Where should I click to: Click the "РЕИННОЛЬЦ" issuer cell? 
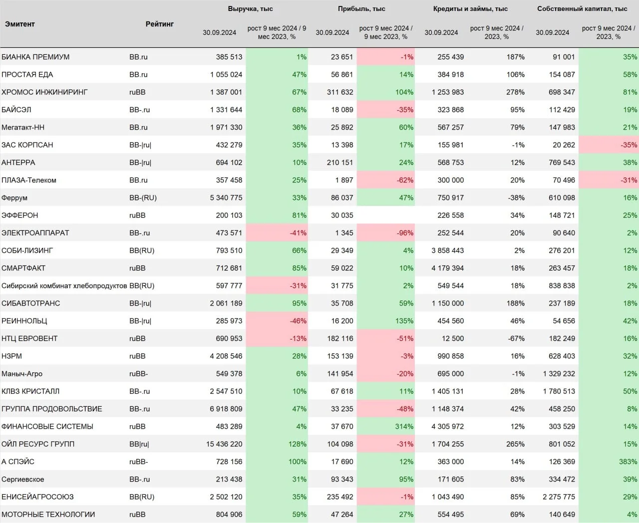(24, 321)
